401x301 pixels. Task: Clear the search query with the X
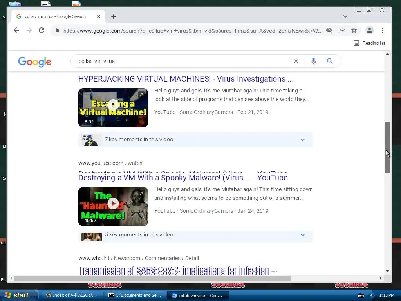point(296,61)
